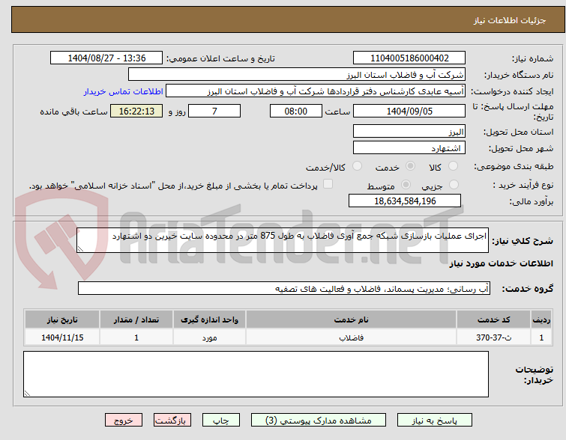The image size is (566, 440).
Task: Select the جزیی purchase type radio
Action: coord(454,185)
